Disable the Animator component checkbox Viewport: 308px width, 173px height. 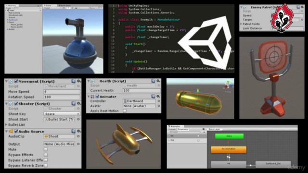pos(97,97)
